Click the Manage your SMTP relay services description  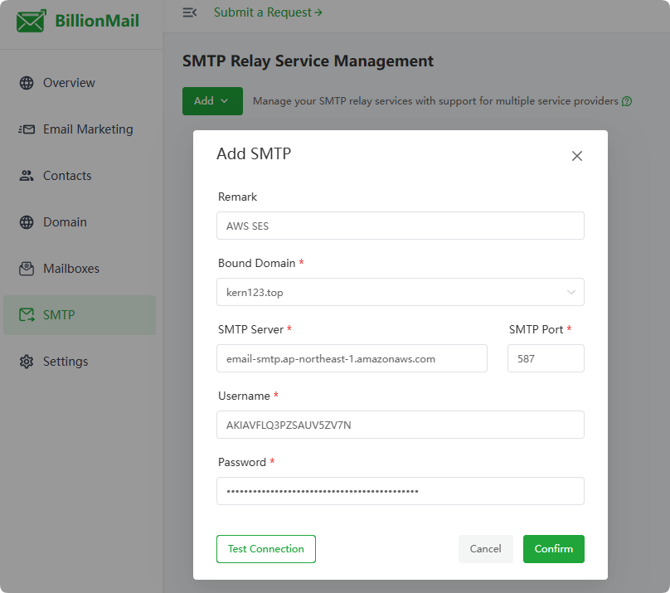pyautogui.click(x=435, y=101)
